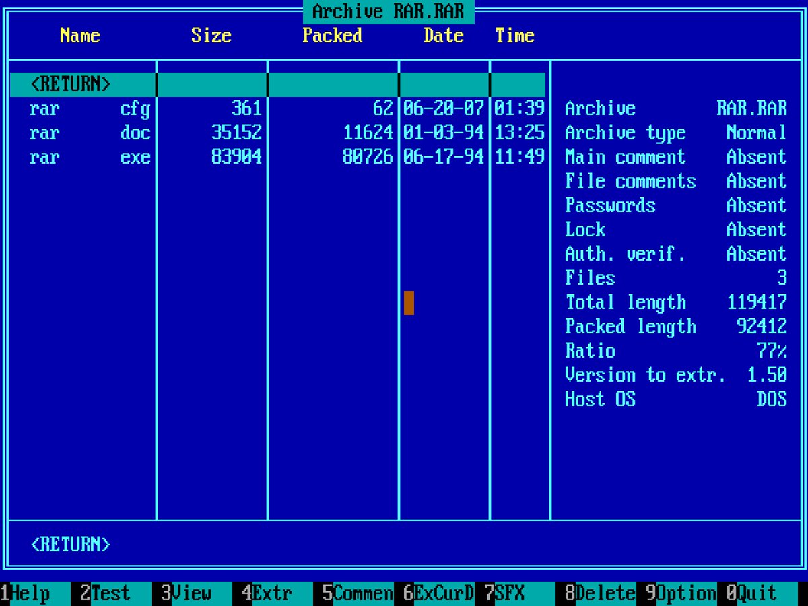Click the Archive RAR.RAR title label
Screen dimensions: 808x606
389,11
